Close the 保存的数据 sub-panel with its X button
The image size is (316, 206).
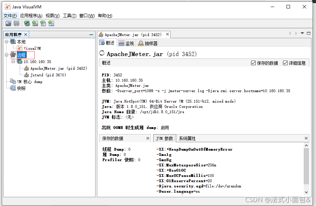(x=147, y=138)
